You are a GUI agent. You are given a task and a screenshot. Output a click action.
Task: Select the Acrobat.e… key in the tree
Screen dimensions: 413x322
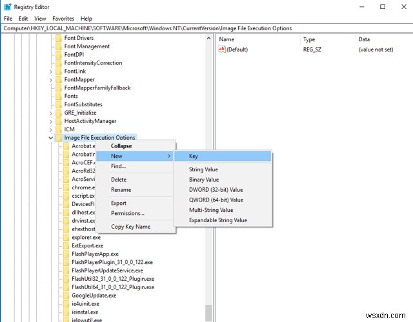[83, 146]
